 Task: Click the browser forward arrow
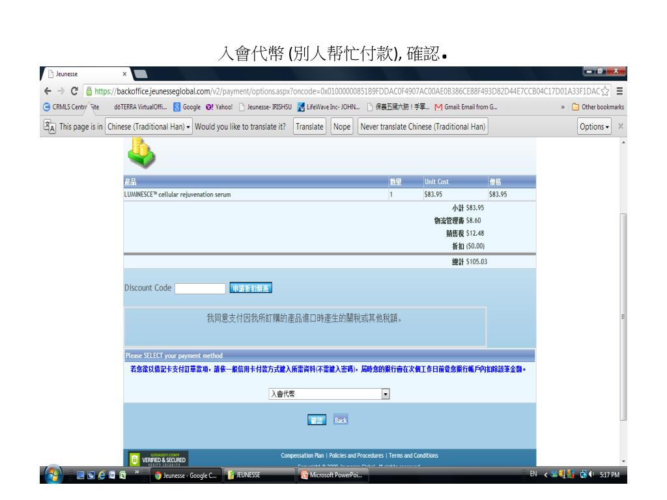tap(61, 91)
